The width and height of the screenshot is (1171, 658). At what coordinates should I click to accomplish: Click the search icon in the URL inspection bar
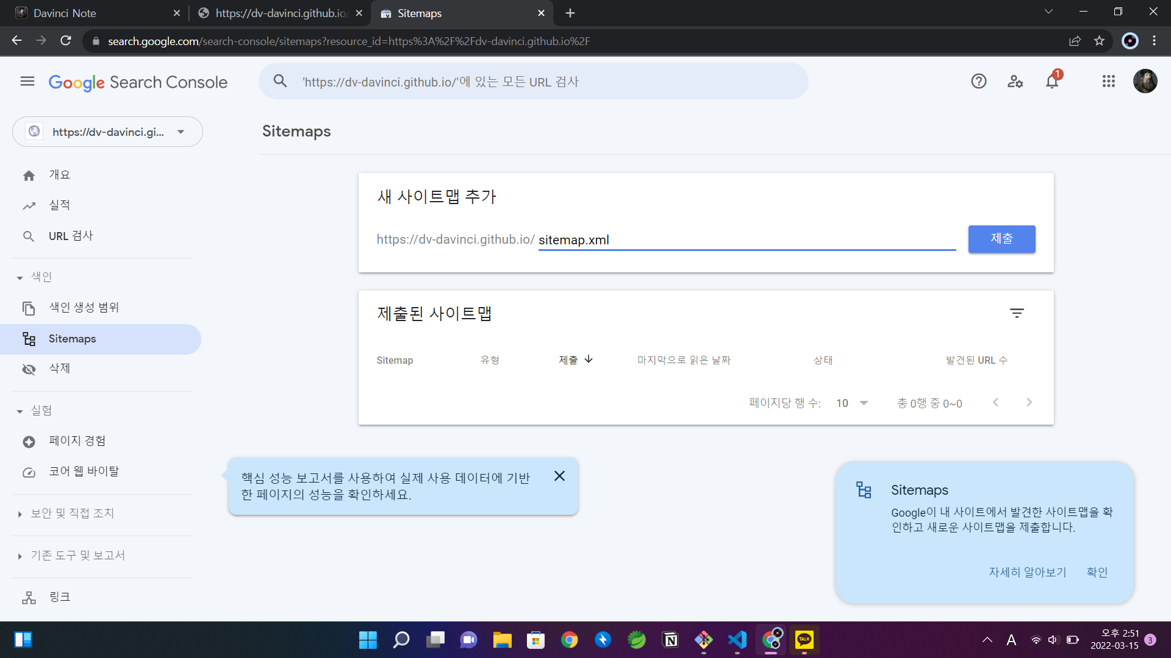coord(280,81)
